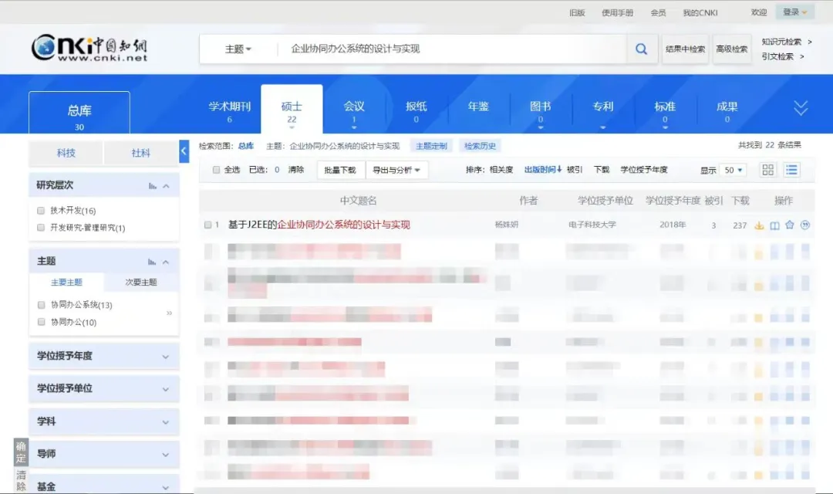Click the 高级检索 button
The width and height of the screenshot is (833, 494).
coord(731,49)
